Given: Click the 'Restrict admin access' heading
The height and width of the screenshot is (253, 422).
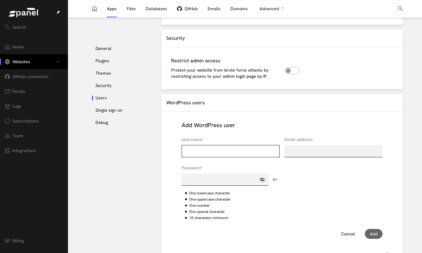Looking at the screenshot, I should (x=196, y=61).
